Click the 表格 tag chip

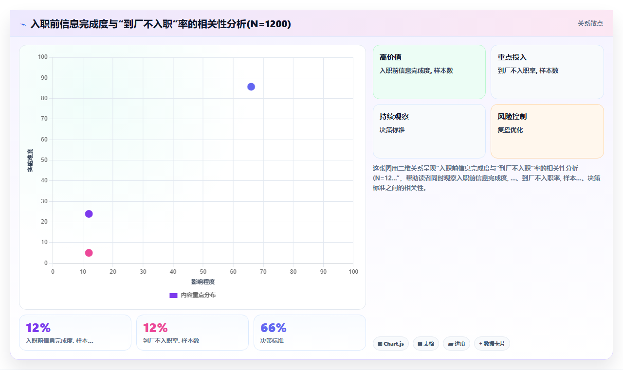click(x=426, y=344)
